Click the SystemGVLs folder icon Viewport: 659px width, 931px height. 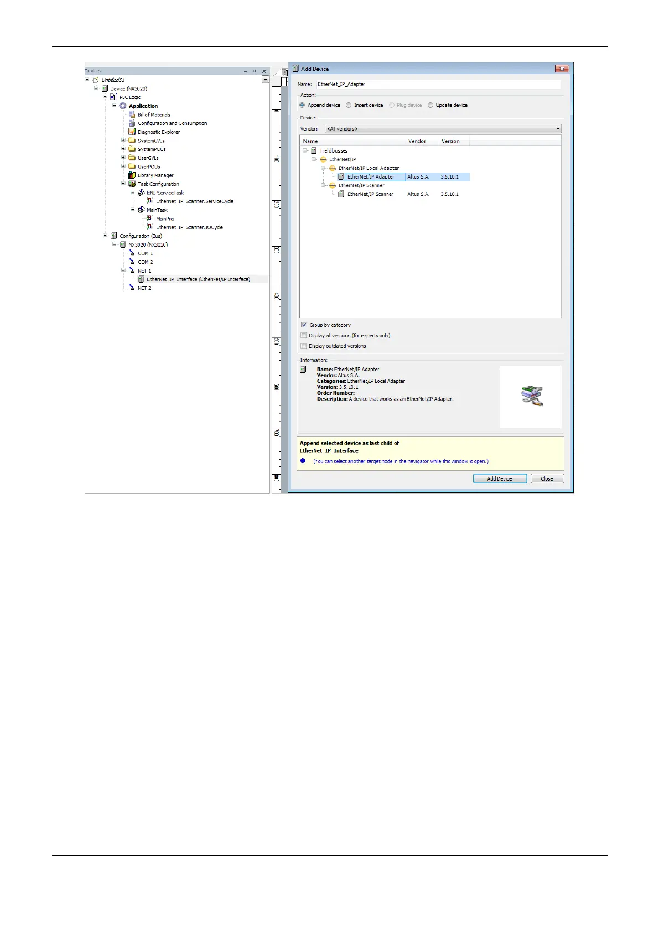click(x=132, y=141)
